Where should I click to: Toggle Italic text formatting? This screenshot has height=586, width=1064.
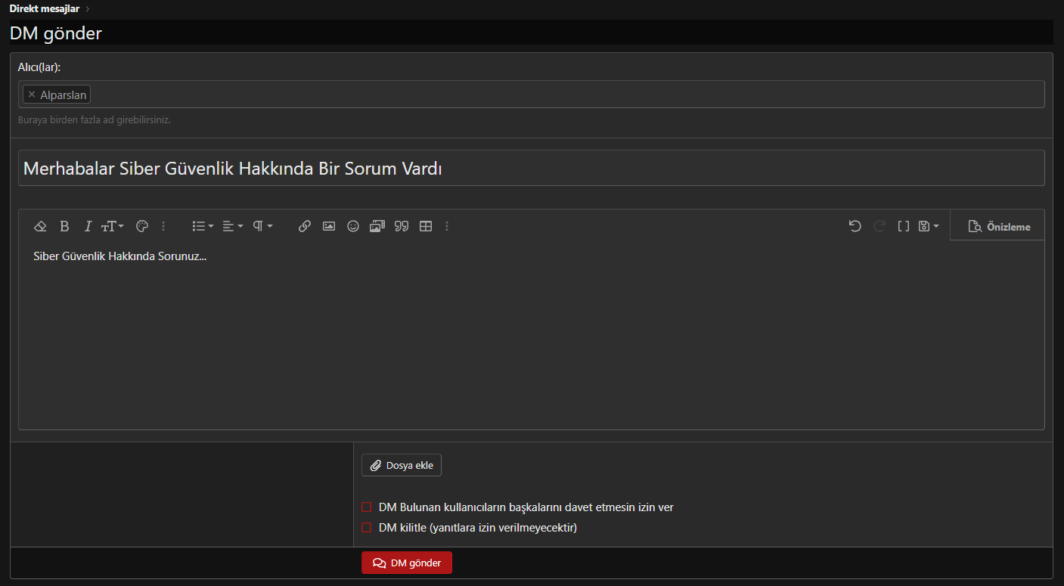88,226
